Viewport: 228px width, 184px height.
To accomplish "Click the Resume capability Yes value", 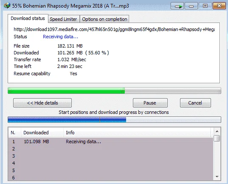I will 73,74.
